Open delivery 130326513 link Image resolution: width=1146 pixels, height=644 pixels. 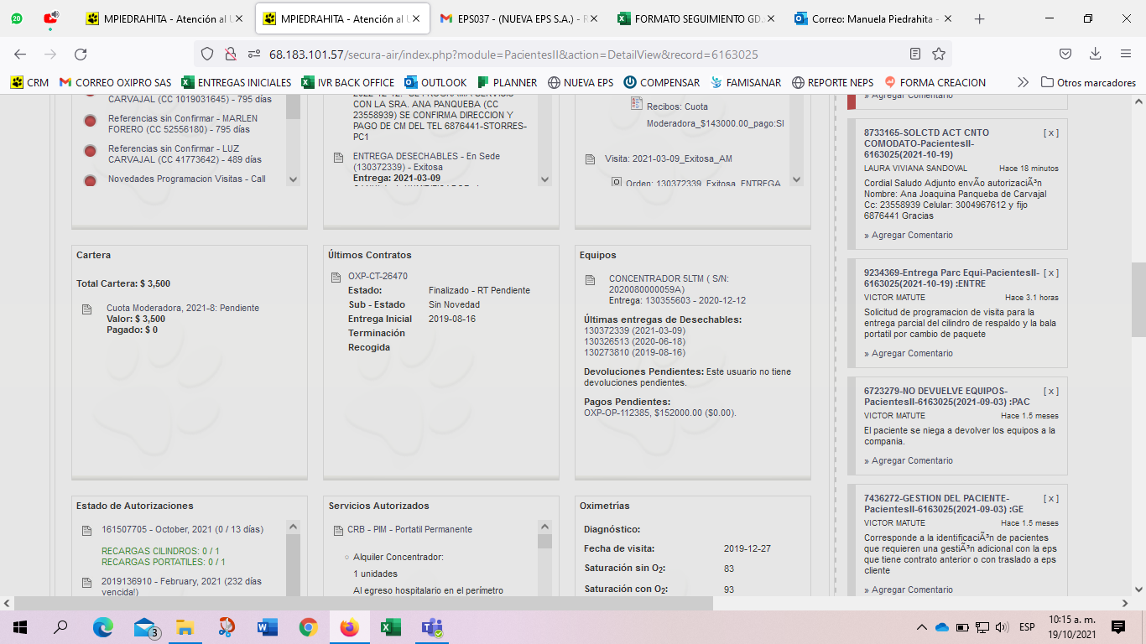(634, 341)
